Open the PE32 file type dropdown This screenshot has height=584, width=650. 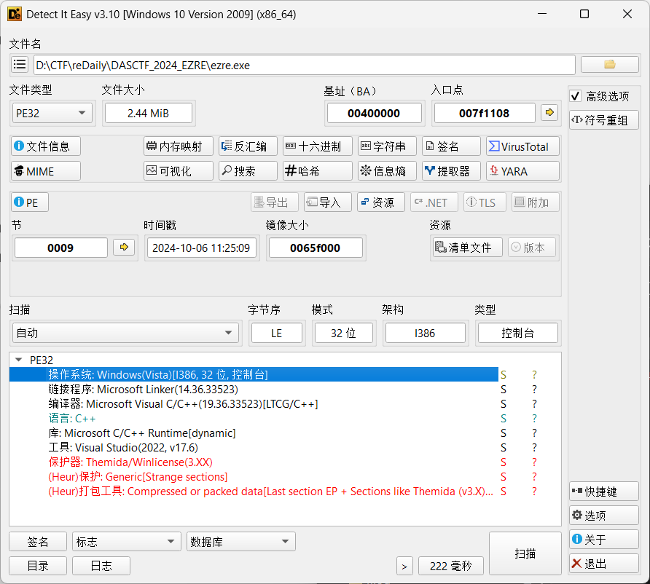pyautogui.click(x=52, y=113)
